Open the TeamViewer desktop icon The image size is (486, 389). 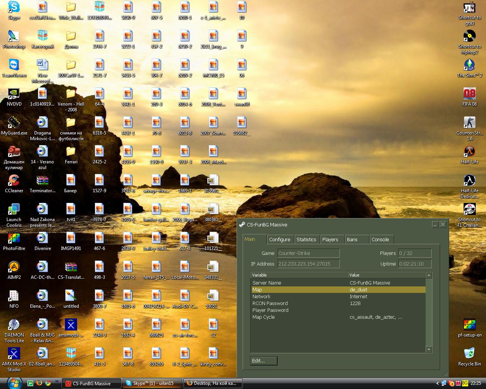click(x=14, y=68)
